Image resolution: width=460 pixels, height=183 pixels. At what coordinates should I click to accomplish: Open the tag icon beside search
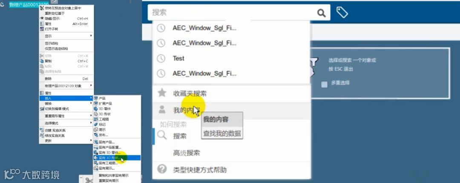click(x=342, y=13)
